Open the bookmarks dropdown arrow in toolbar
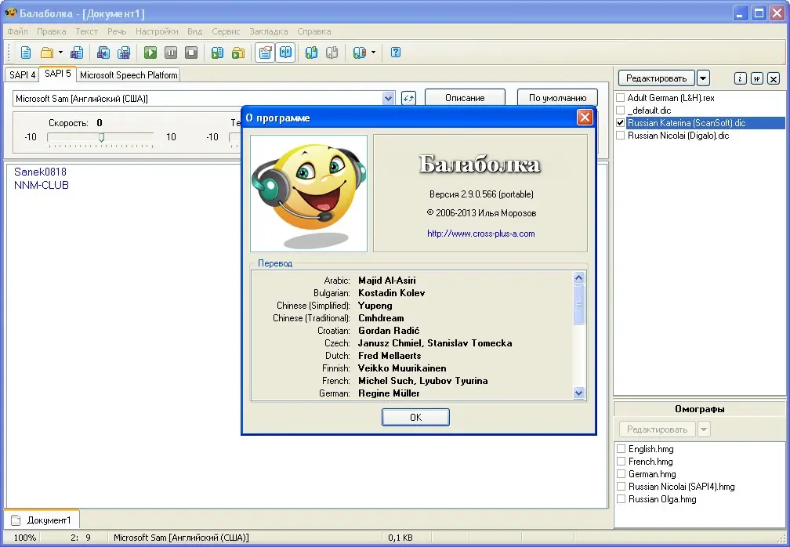Viewport: 790px width, 547px height. pos(373,53)
